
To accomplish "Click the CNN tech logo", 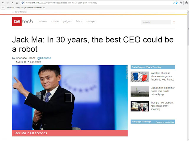I will click(22, 22).
